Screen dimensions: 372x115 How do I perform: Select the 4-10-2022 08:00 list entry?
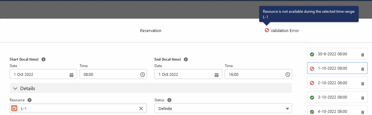tap(337, 111)
